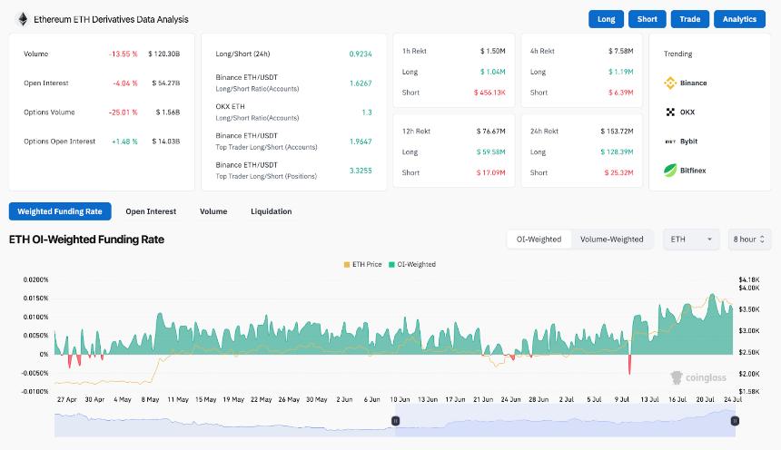Viewport: 781px width, 450px height.
Task: Open the Liquidation tab
Action: click(x=272, y=211)
